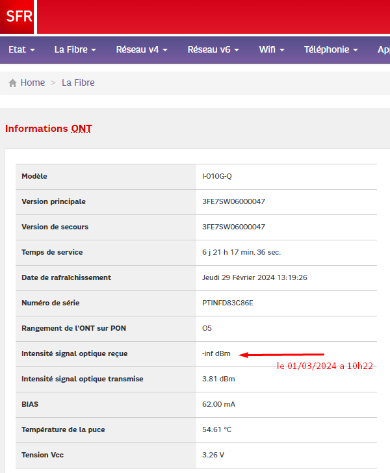390x473 pixels.
Task: Expand the La Fibre navigation menu
Action: click(x=75, y=49)
